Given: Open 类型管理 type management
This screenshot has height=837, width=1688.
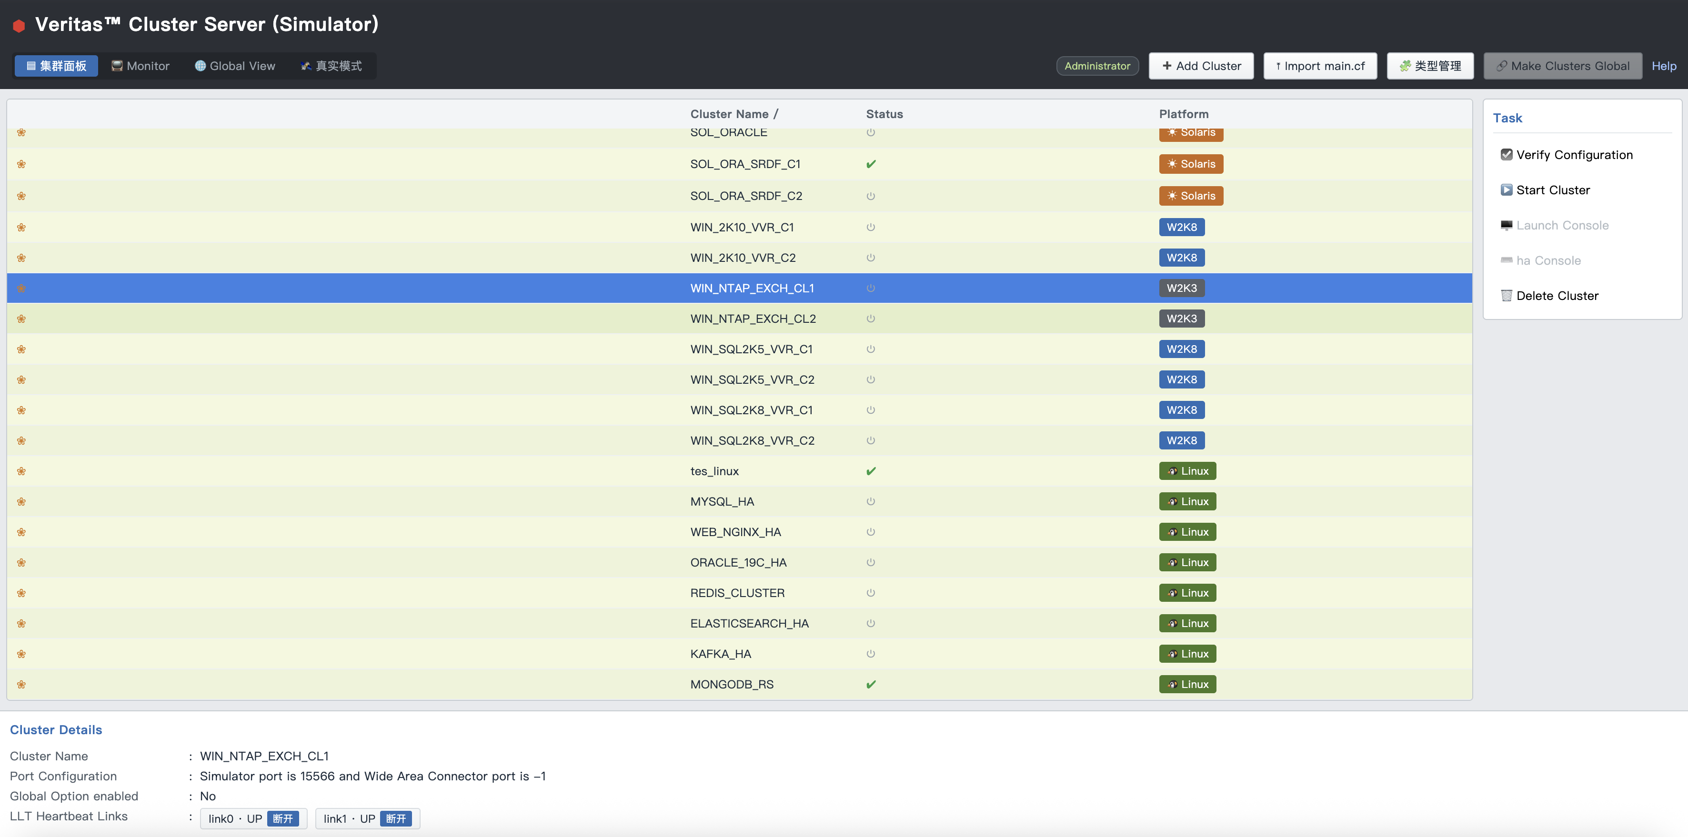Looking at the screenshot, I should [1430, 66].
